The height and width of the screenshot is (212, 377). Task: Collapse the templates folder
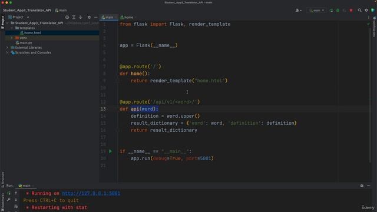12,28
